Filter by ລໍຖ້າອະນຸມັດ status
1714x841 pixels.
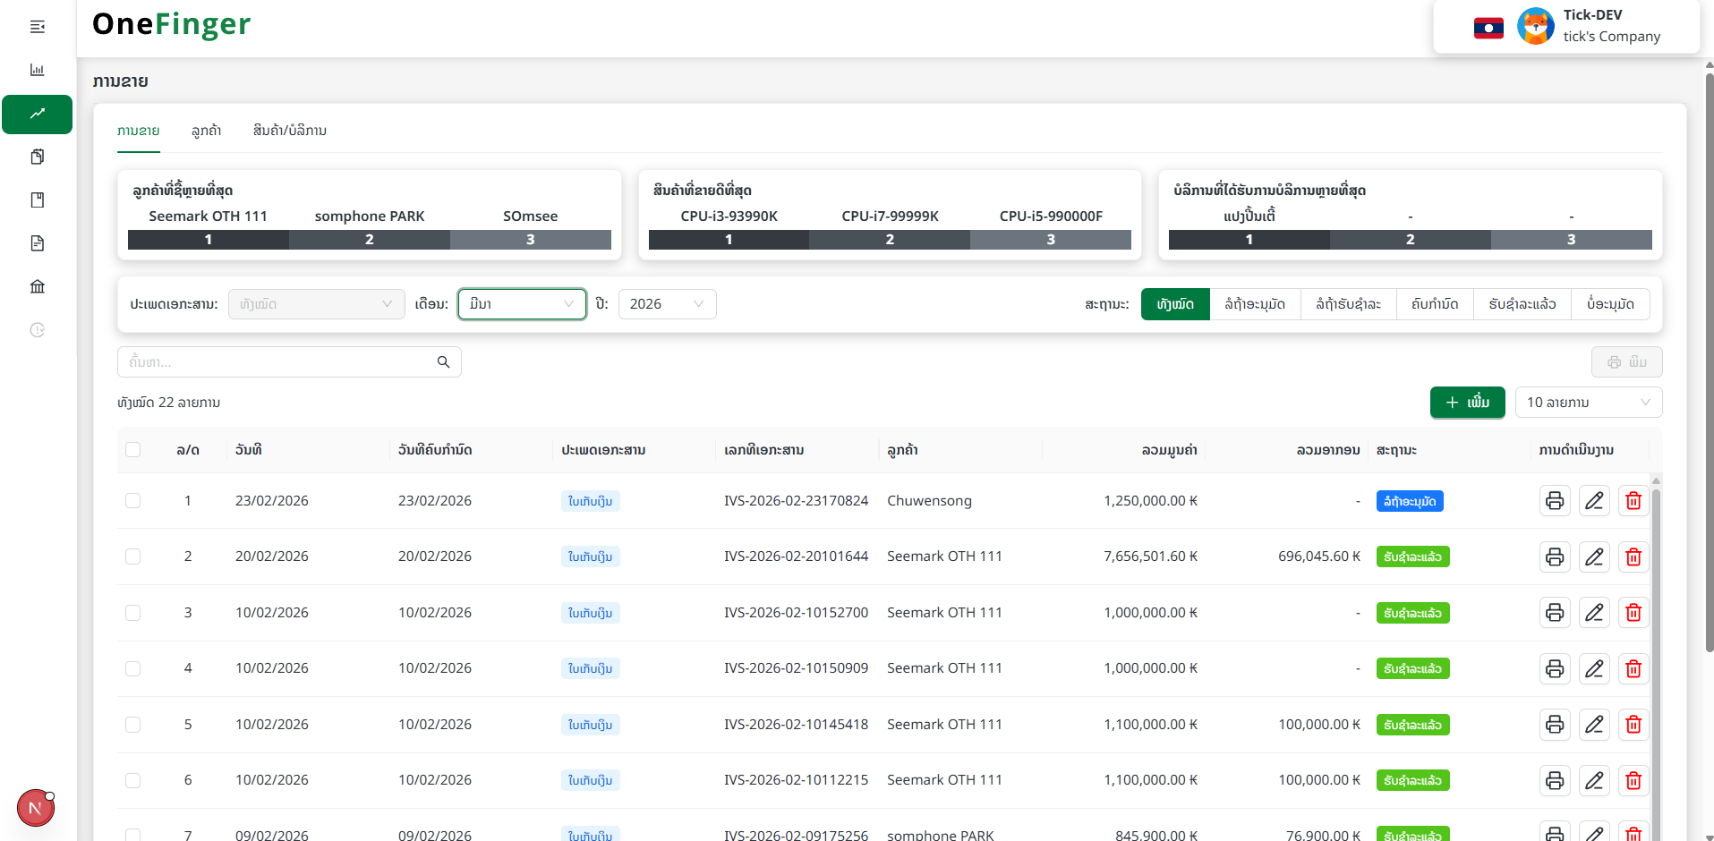click(1255, 304)
